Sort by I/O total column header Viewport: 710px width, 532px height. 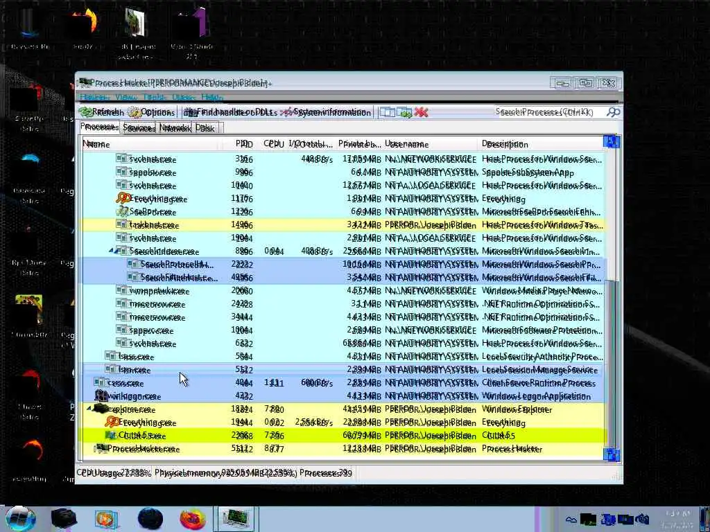[x=310, y=144]
